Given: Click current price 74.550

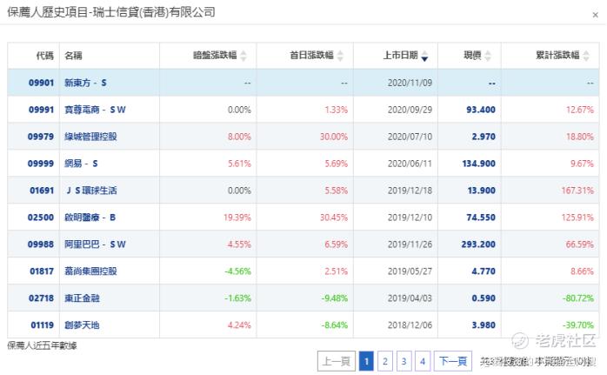Looking at the screenshot, I should pyautogui.click(x=481, y=218).
